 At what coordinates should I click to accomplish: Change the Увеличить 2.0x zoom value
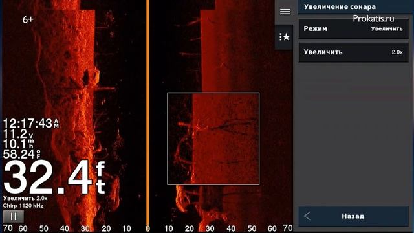(x=353, y=52)
